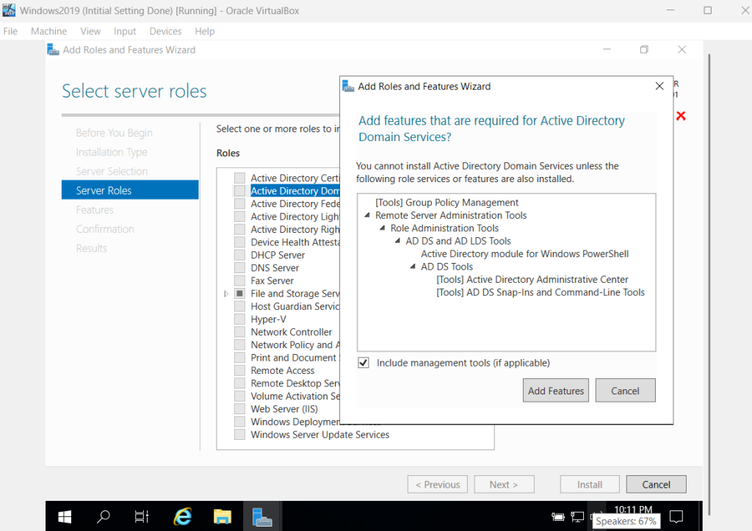Switch to Server Manager taskbar icon
This screenshot has height=531, width=752.
[x=262, y=516]
